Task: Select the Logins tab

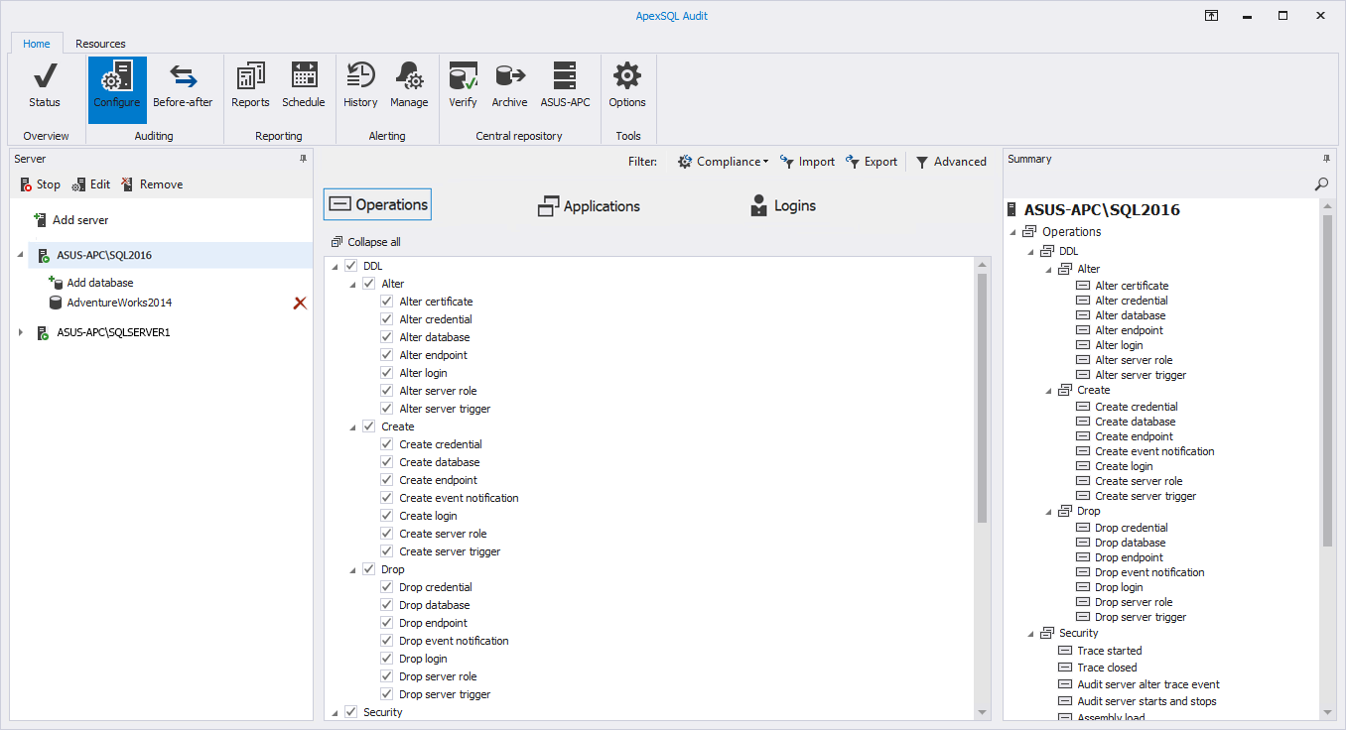Action: tap(783, 206)
